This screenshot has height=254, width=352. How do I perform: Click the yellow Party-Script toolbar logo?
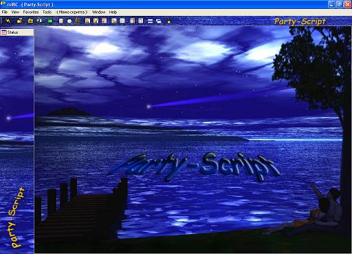point(300,21)
